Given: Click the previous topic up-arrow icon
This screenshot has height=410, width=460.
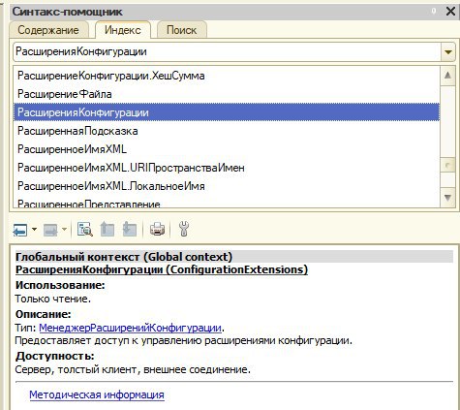Looking at the screenshot, I should [107, 229].
